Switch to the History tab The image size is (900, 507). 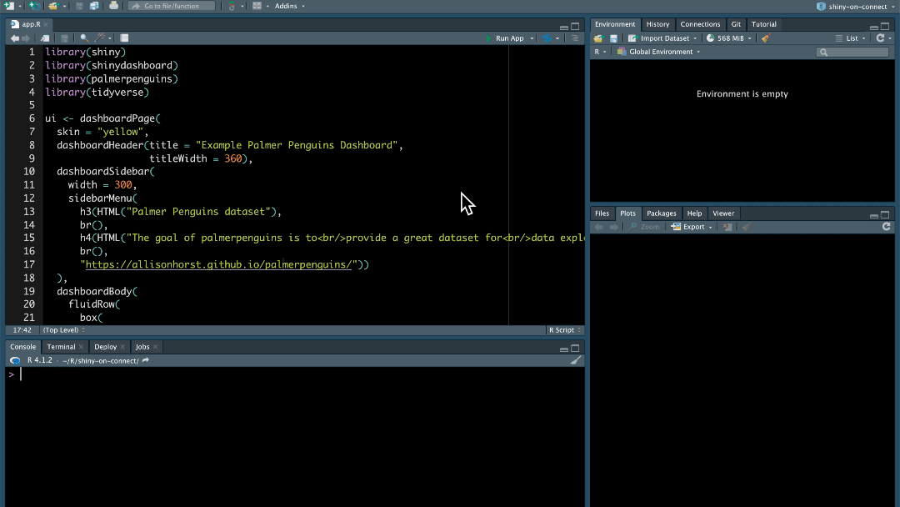pyautogui.click(x=657, y=24)
